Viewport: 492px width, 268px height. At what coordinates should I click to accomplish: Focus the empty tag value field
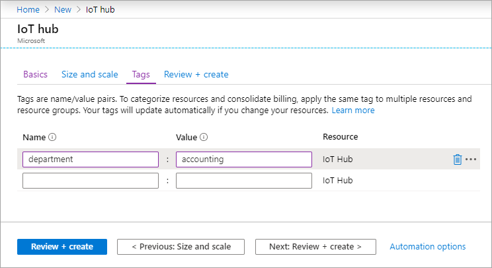(x=244, y=181)
